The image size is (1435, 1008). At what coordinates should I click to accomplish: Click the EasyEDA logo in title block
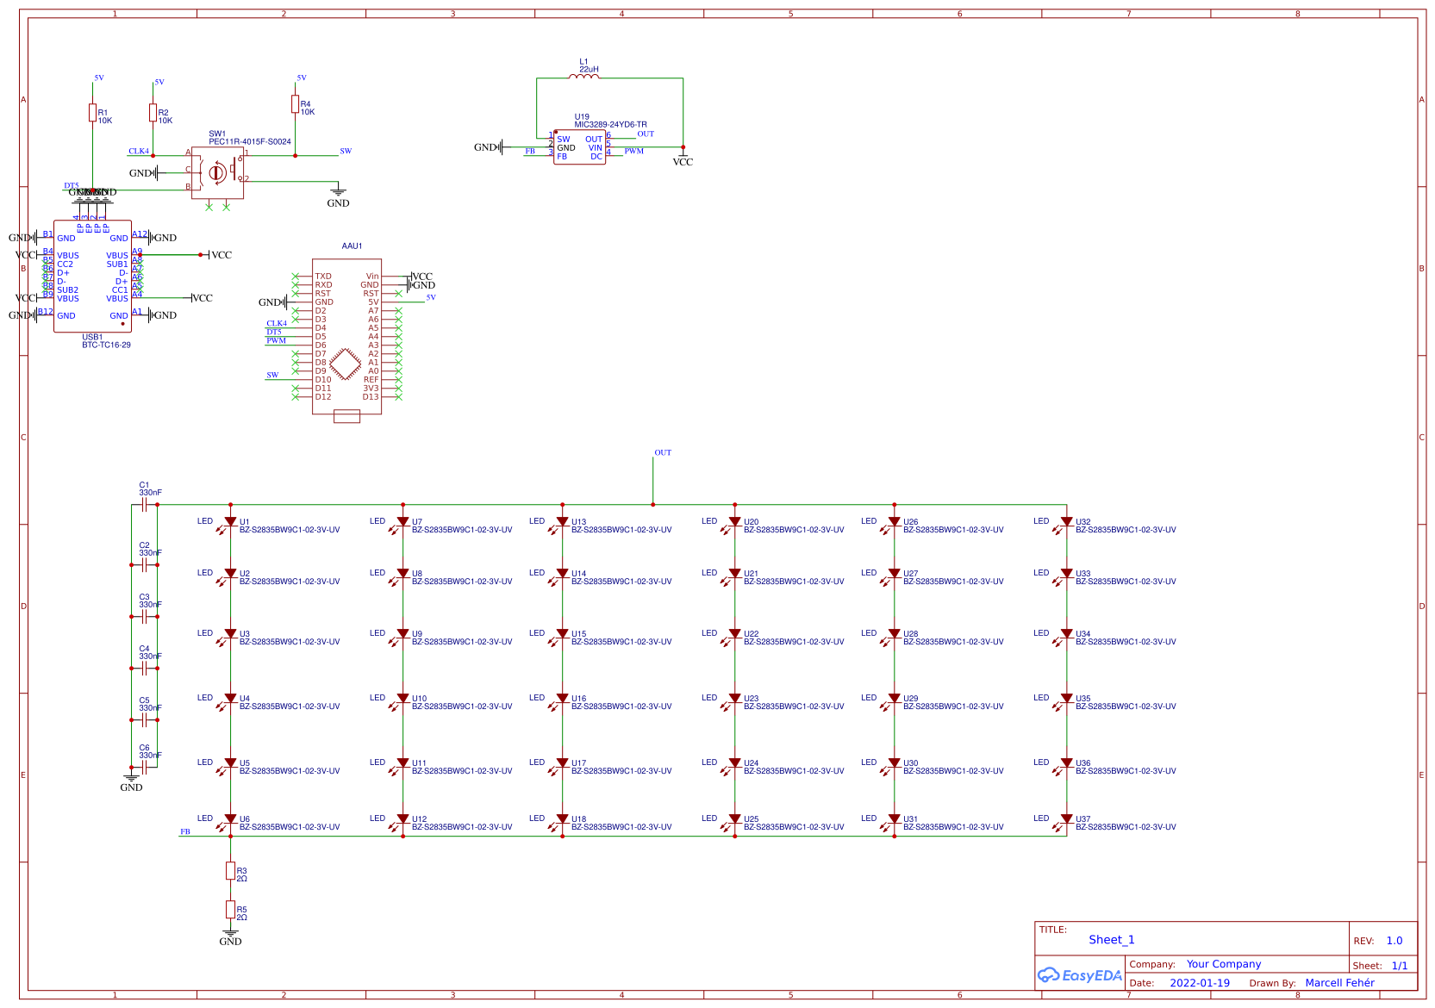click(1079, 975)
